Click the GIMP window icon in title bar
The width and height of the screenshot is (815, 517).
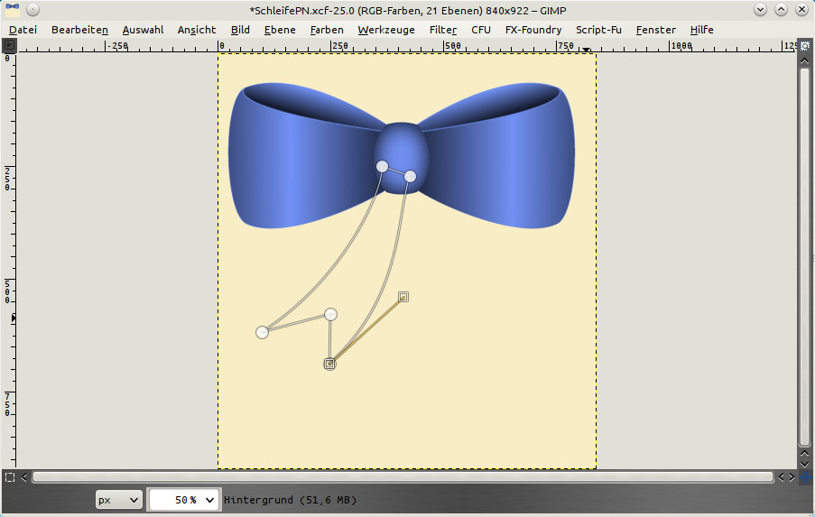[x=13, y=10]
